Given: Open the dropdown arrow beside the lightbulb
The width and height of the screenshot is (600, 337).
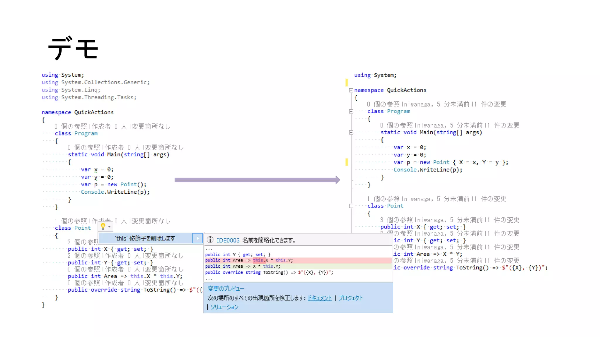Looking at the screenshot, I should [109, 227].
